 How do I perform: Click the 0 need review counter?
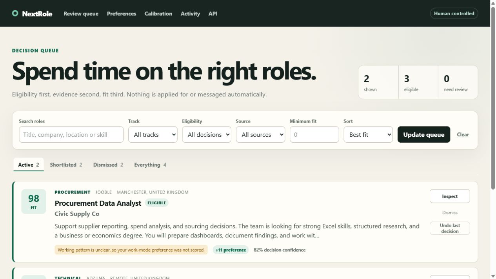tap(458, 82)
